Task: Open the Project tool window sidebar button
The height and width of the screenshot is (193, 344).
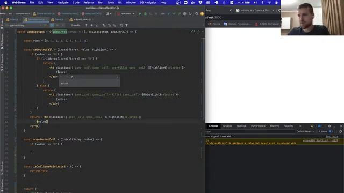Action: 2,24
